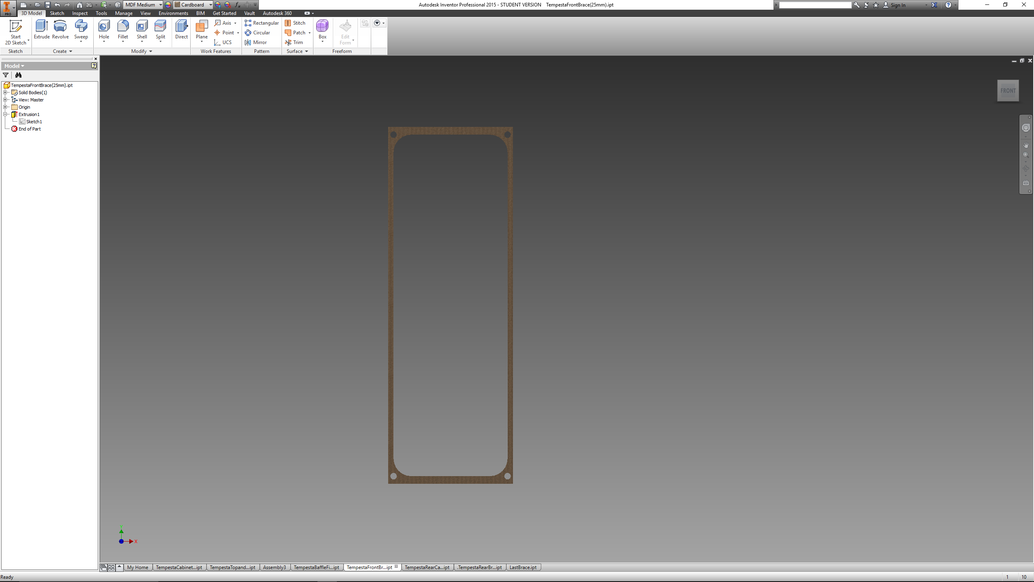Pick the Split tool
The width and height of the screenshot is (1034, 582).
[160, 30]
